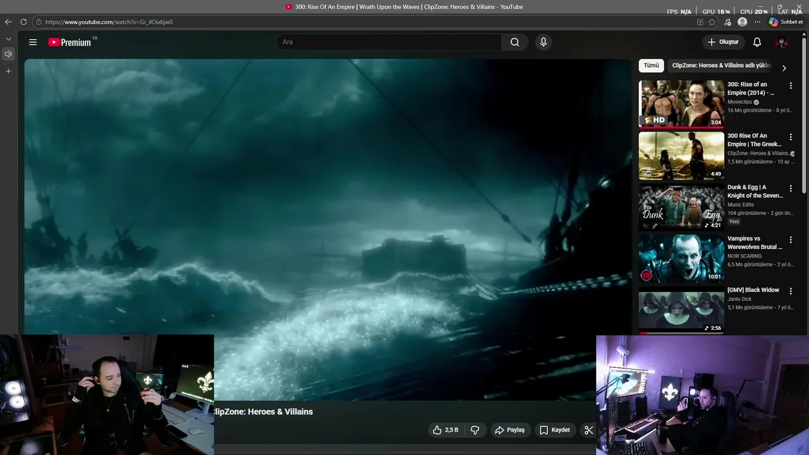Open 300: Rise of an Empire (2014) title link
Screen dimensions: 809x455
click(751, 88)
